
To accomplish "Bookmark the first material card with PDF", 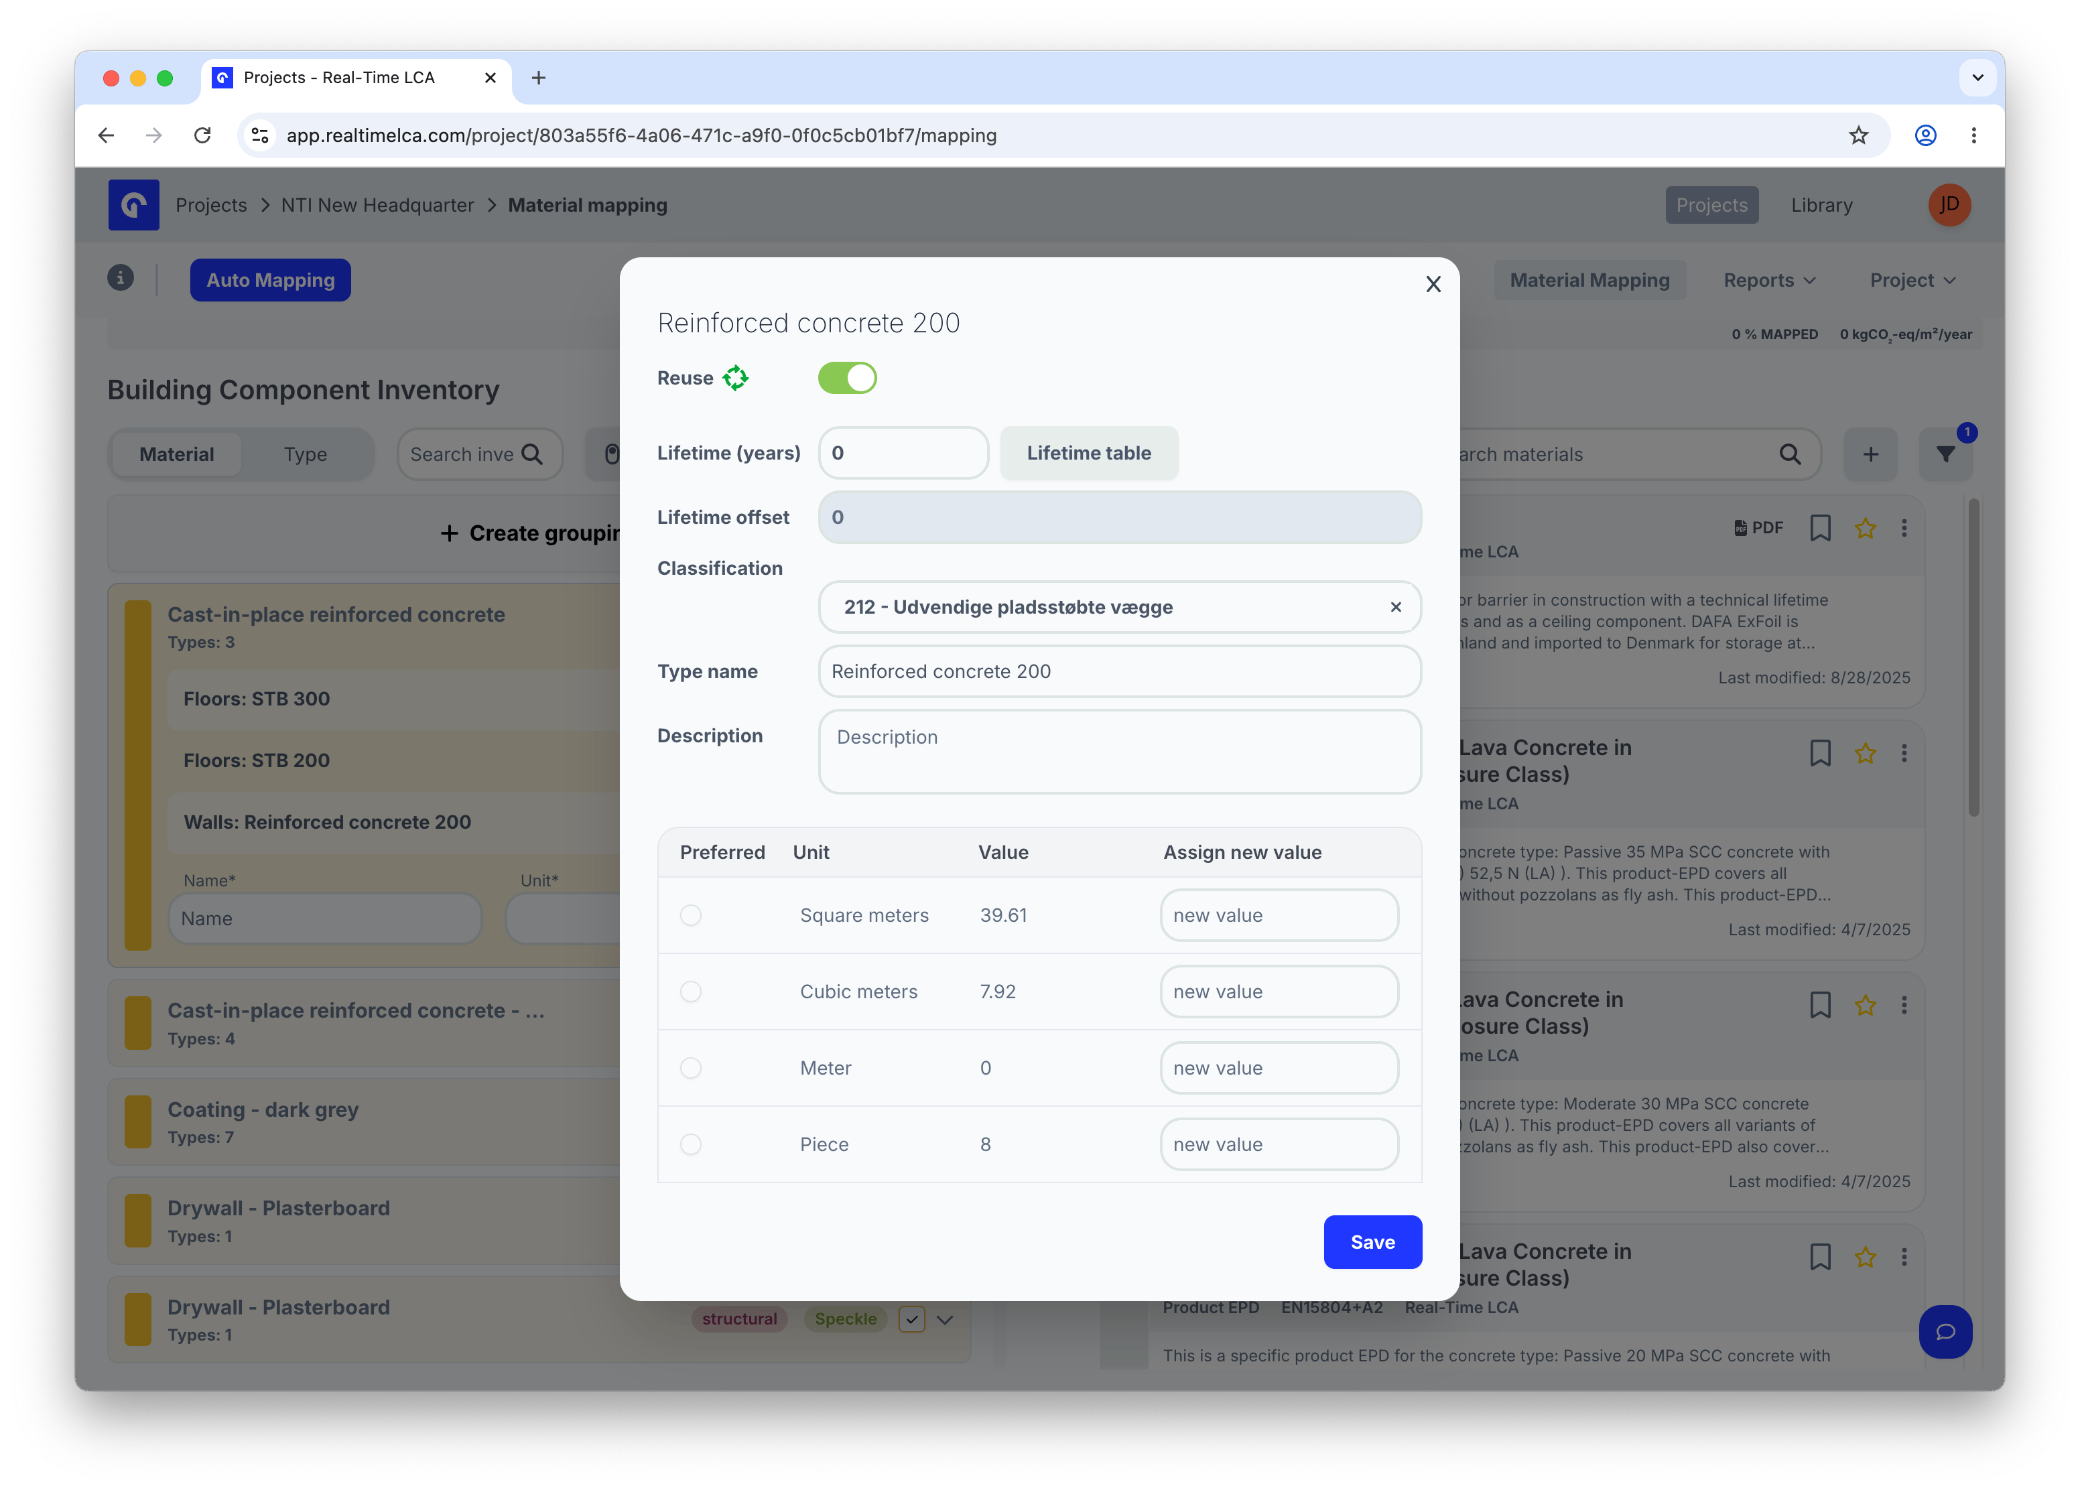I will 1819,527.
